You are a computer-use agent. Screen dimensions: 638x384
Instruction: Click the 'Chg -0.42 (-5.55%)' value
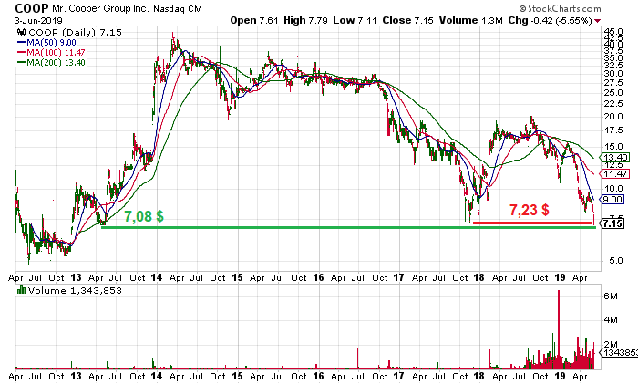point(551,20)
